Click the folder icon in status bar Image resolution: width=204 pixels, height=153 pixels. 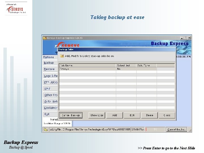pos(46,129)
